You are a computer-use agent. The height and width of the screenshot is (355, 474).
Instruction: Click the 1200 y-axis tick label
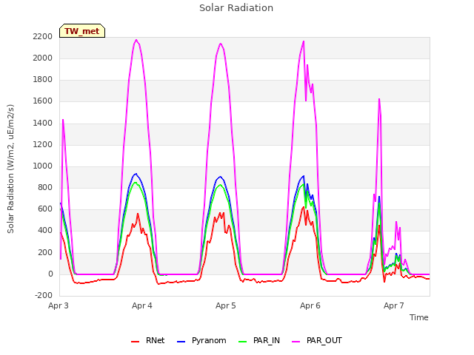[x=43, y=144]
